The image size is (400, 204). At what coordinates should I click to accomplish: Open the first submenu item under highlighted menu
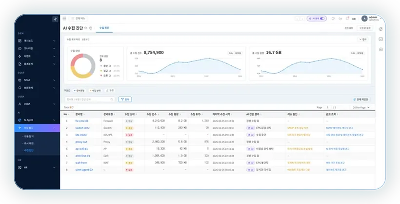point(29,137)
